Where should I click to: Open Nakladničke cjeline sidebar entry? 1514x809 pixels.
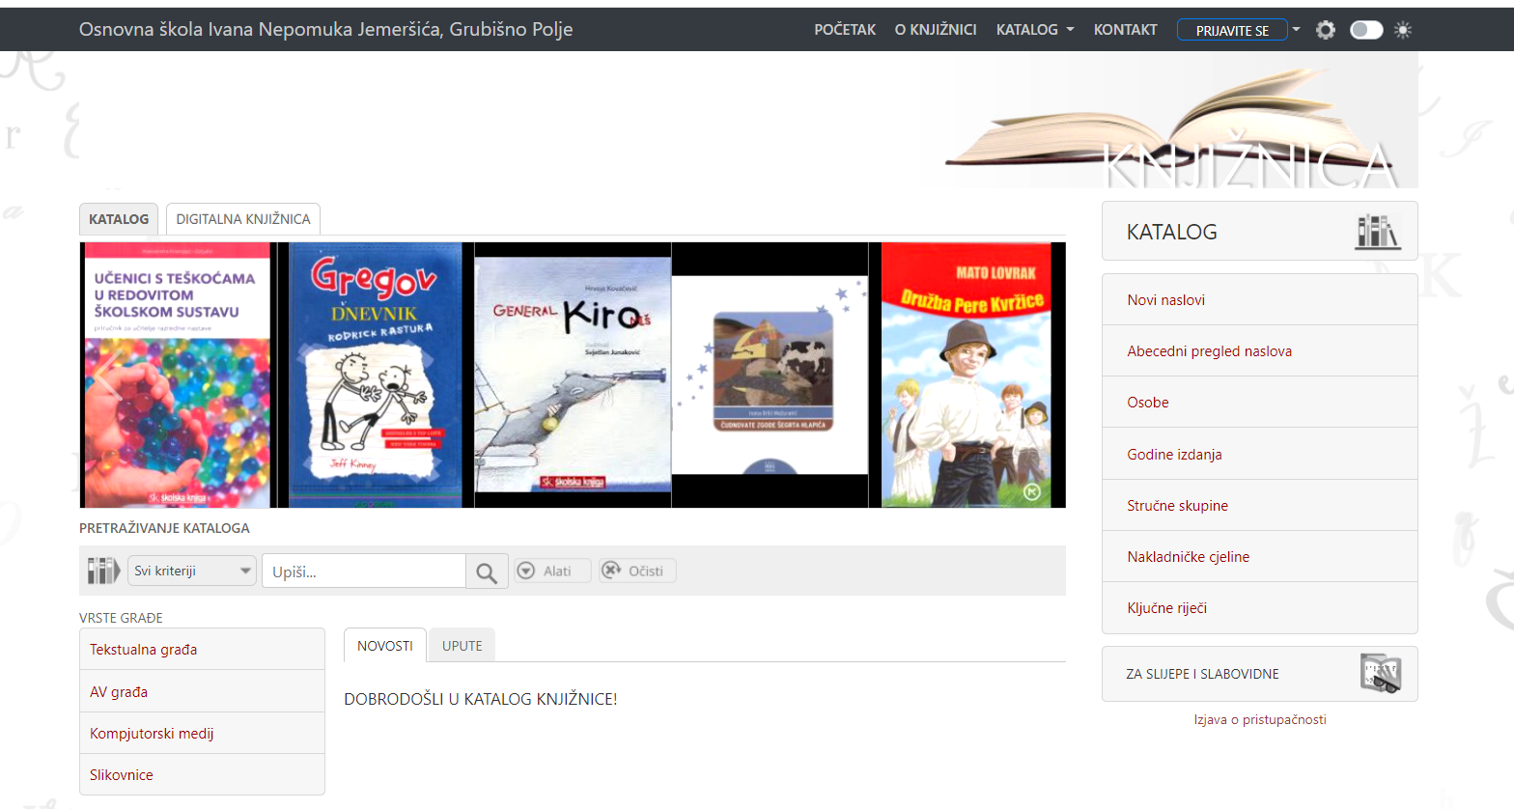pos(1259,556)
